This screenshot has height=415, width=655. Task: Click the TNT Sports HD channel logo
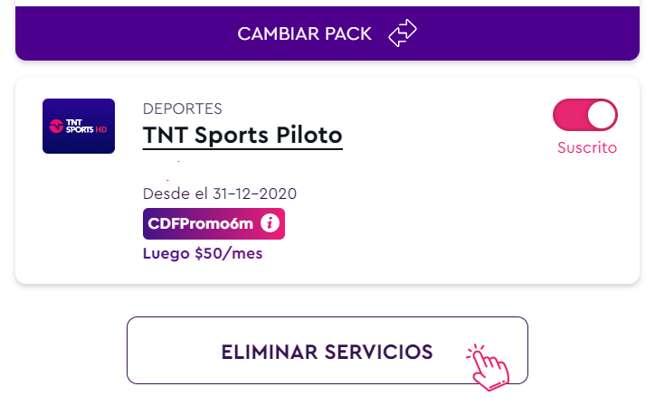tap(79, 126)
